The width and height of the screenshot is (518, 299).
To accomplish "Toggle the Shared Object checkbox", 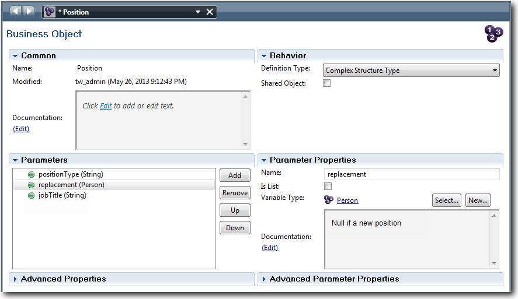I will [326, 83].
